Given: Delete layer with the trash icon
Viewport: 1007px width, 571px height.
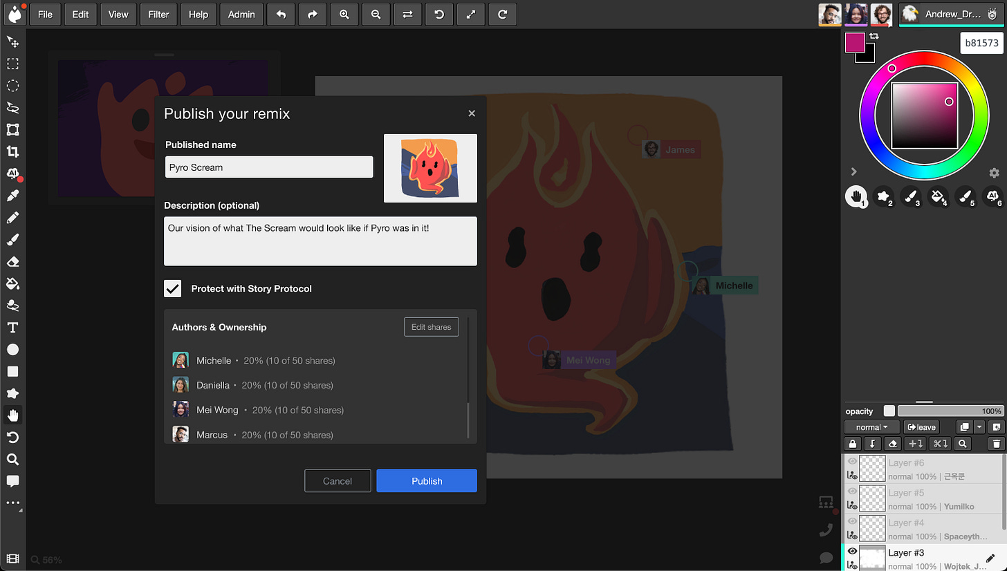Looking at the screenshot, I should pyautogui.click(x=996, y=444).
